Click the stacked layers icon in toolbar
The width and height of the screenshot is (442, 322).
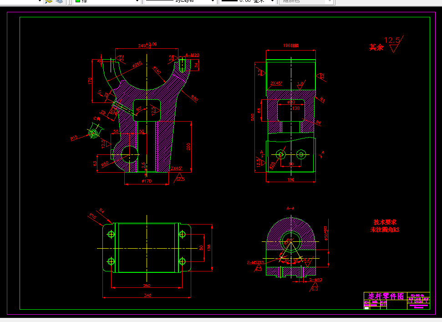(x=59, y=1)
